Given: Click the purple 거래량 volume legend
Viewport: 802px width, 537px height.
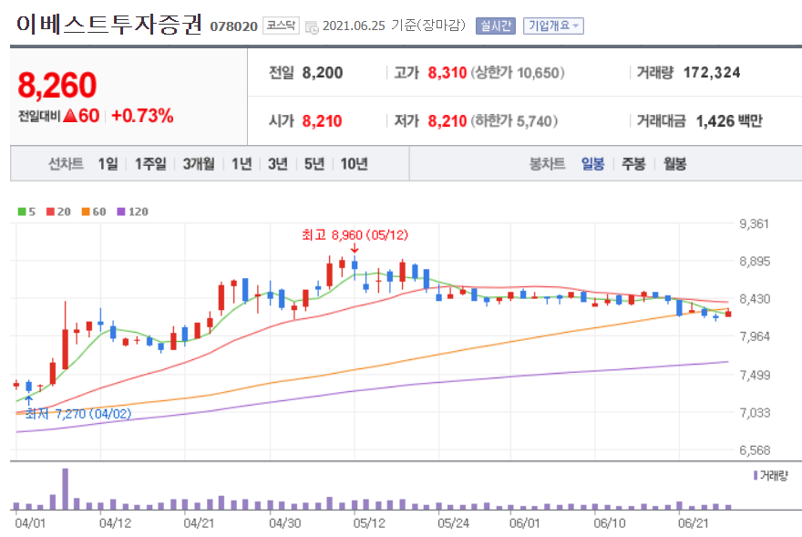Looking at the screenshot, I should tap(771, 476).
